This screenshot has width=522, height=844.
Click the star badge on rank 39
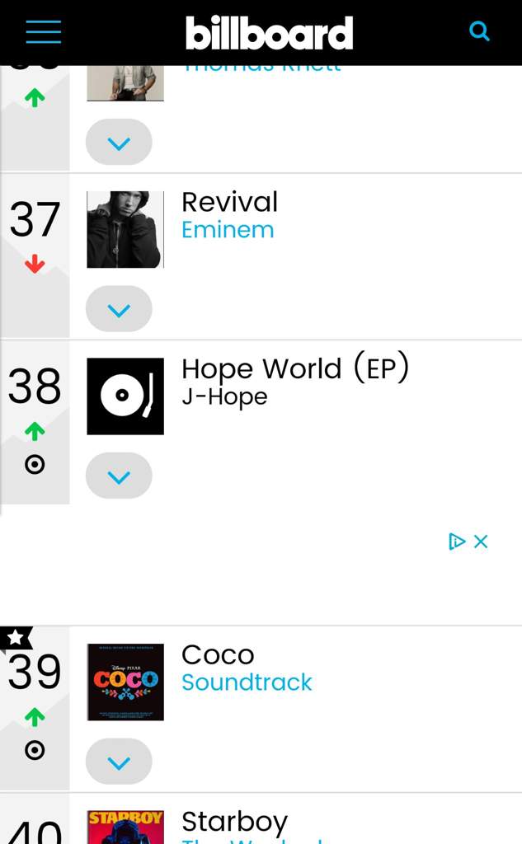16,638
